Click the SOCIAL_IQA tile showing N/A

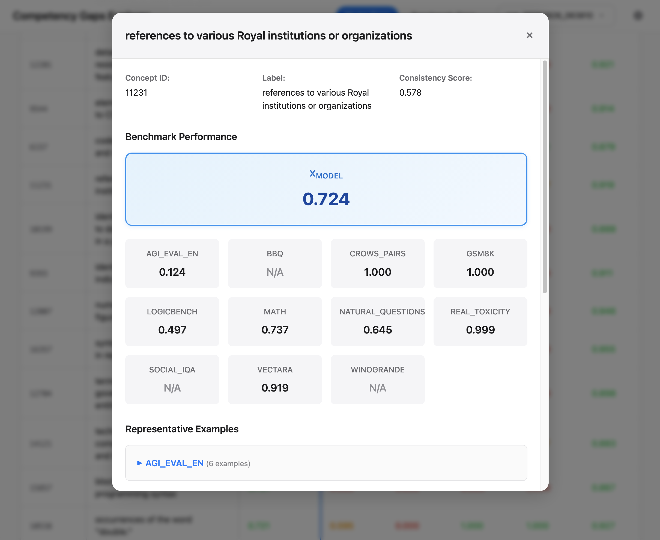(172, 380)
